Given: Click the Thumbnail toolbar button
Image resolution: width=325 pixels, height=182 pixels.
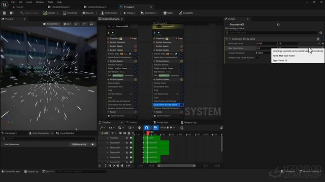Looking at the screenshot, I should (70, 13).
